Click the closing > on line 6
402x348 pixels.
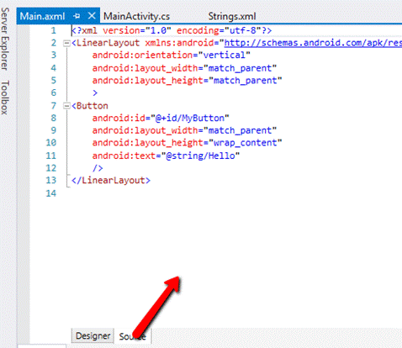pyautogui.click(x=95, y=92)
